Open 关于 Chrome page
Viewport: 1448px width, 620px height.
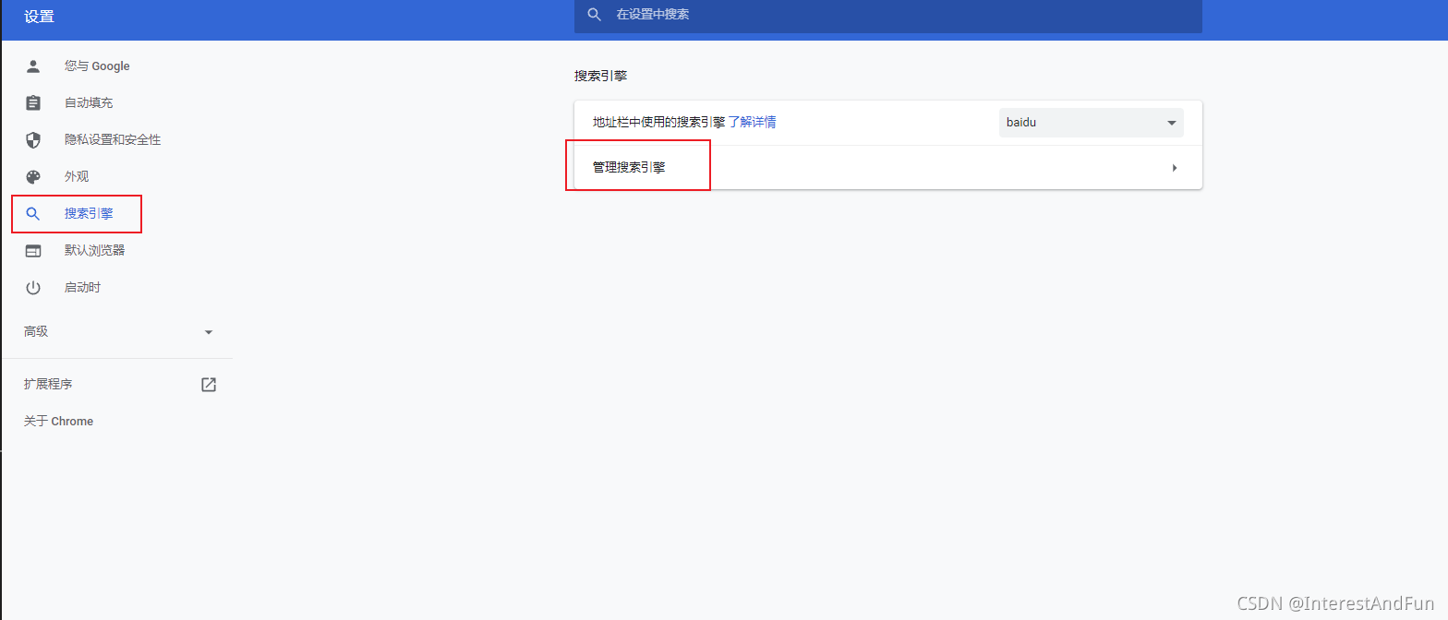tap(58, 422)
